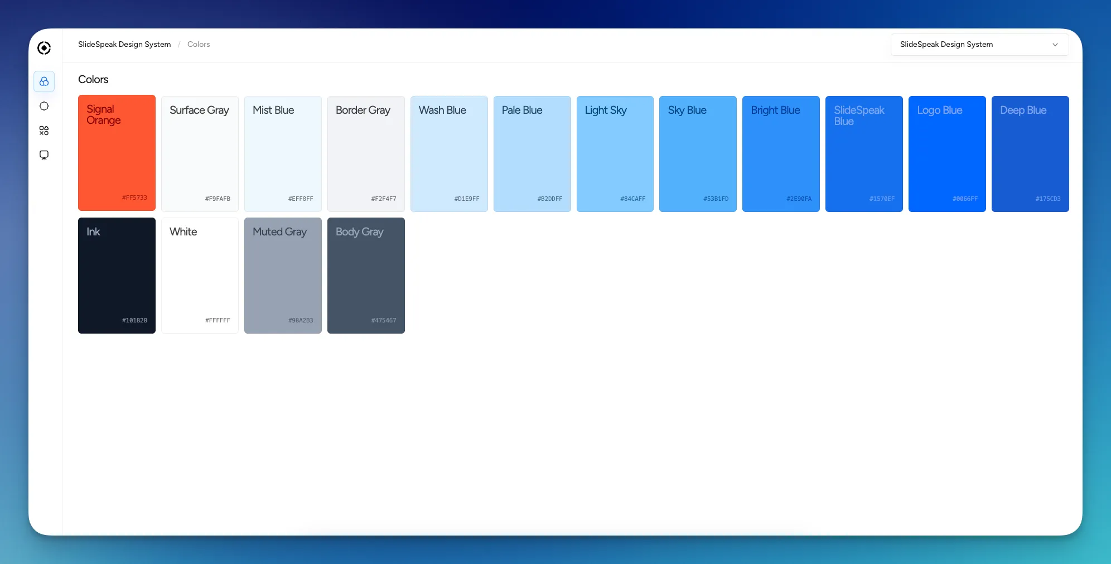Click the Wash Blue color swatch
Screen dimensions: 1111x564
(449, 154)
